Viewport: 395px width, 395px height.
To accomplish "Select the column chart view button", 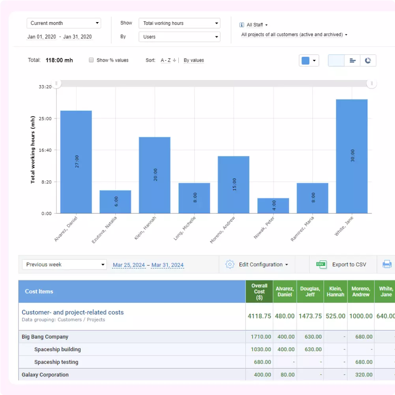I will pyautogui.click(x=336, y=60).
